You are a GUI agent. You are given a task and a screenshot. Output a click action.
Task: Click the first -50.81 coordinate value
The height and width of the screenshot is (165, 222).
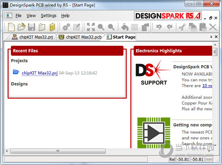(183, 159)
